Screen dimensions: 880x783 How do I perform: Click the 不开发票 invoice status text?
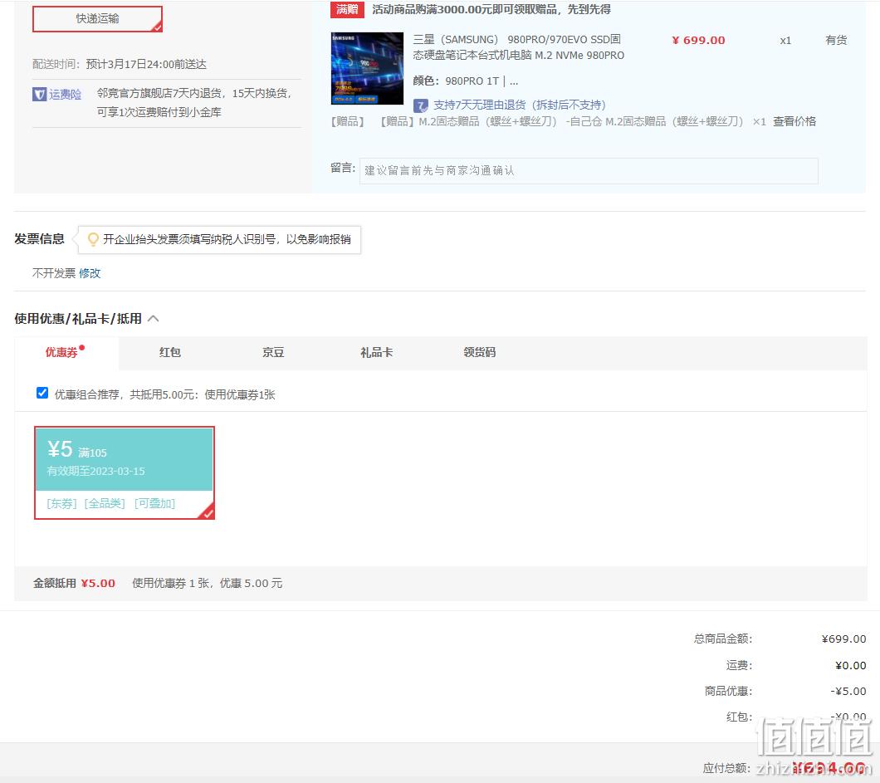pos(54,273)
